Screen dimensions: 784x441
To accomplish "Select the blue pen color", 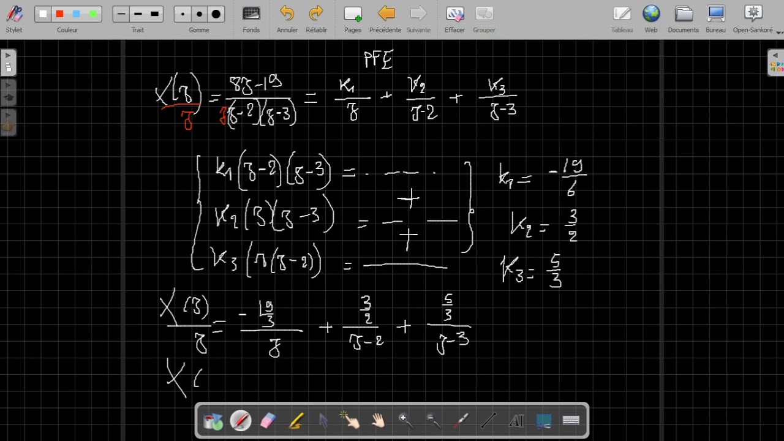I will tap(76, 14).
